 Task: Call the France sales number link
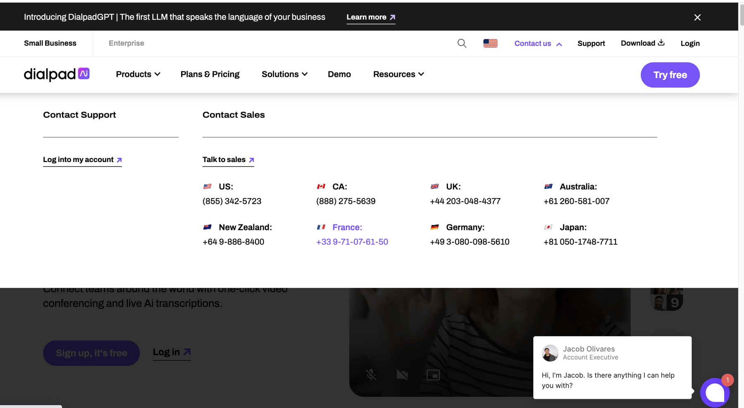[352, 242]
